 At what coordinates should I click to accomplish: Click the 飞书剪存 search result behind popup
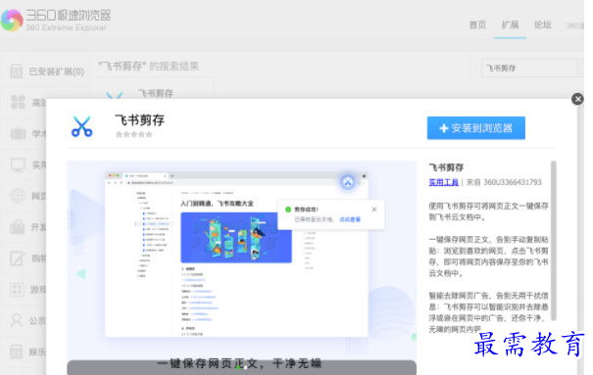pos(156,93)
